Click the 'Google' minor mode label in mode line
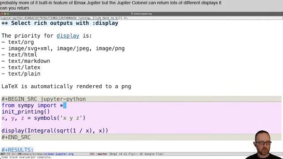 [x=149, y=154]
